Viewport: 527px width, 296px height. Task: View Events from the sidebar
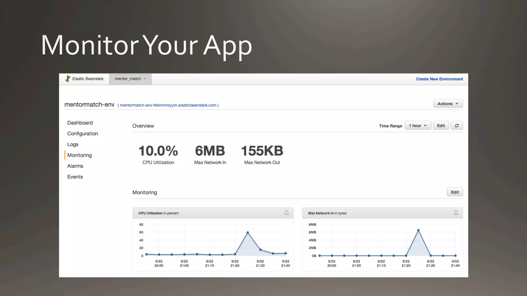click(75, 177)
